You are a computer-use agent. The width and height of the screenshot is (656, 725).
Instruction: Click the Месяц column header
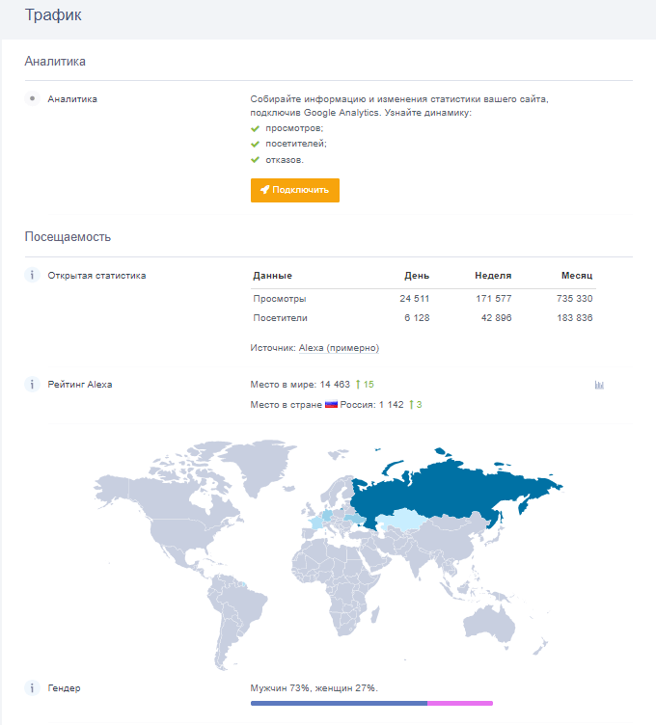pyautogui.click(x=576, y=276)
